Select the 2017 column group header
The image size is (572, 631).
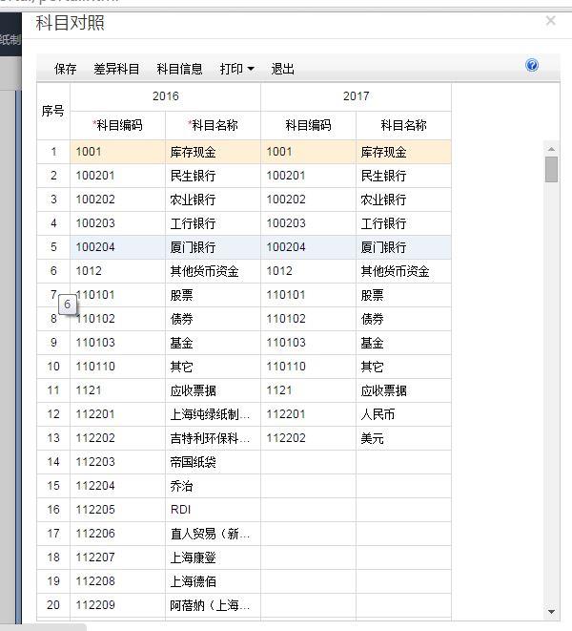357,96
